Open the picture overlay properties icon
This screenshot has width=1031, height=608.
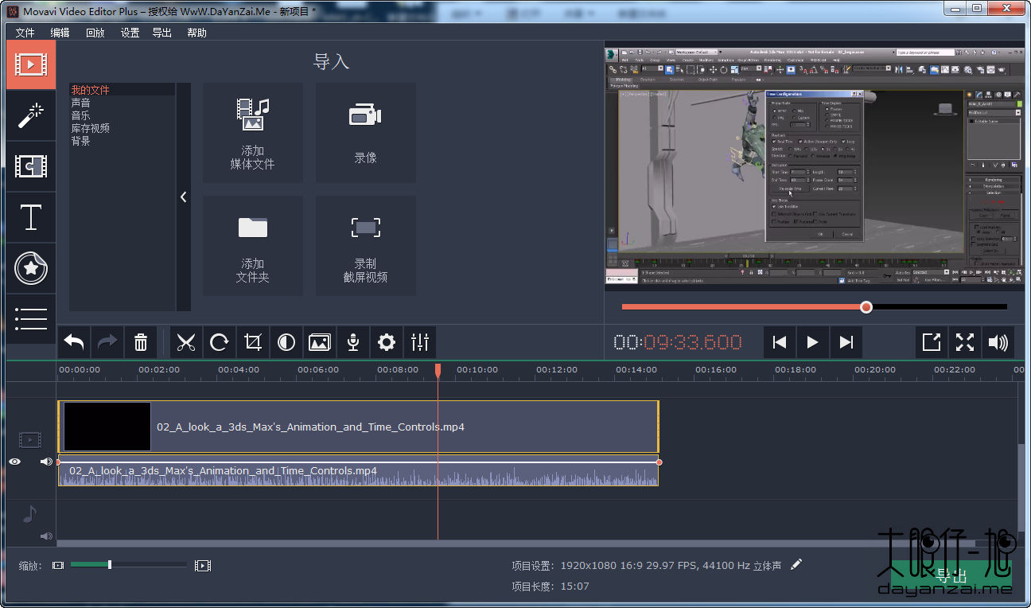point(320,342)
